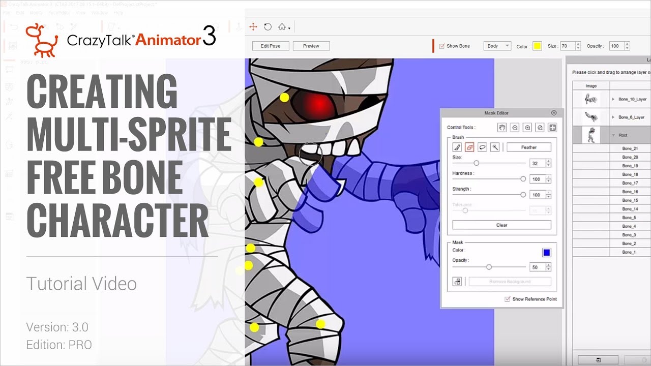
Task: Collapse the Root layer row
Action: click(x=613, y=135)
